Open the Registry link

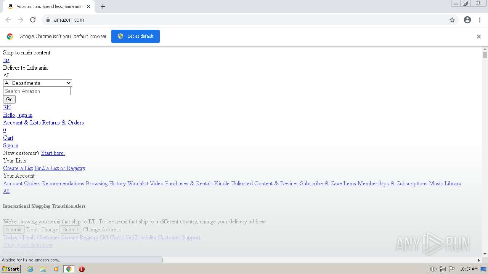tap(89, 237)
